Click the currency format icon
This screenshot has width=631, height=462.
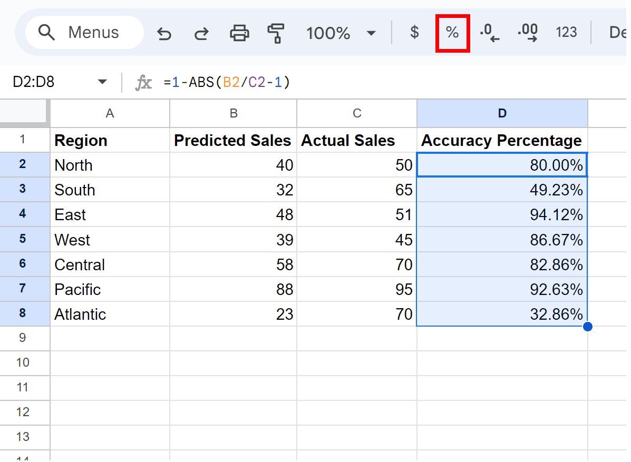click(x=414, y=32)
